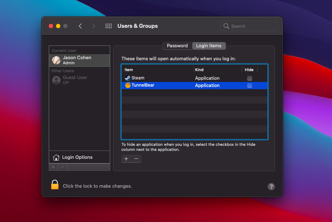
Task: Select the Steam row name
Action: point(138,78)
